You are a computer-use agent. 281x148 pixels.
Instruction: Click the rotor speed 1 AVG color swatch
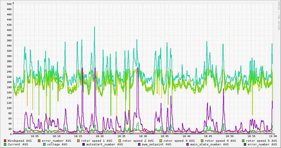[78, 141]
